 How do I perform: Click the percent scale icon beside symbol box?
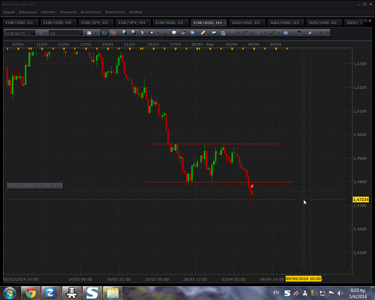pos(40,33)
